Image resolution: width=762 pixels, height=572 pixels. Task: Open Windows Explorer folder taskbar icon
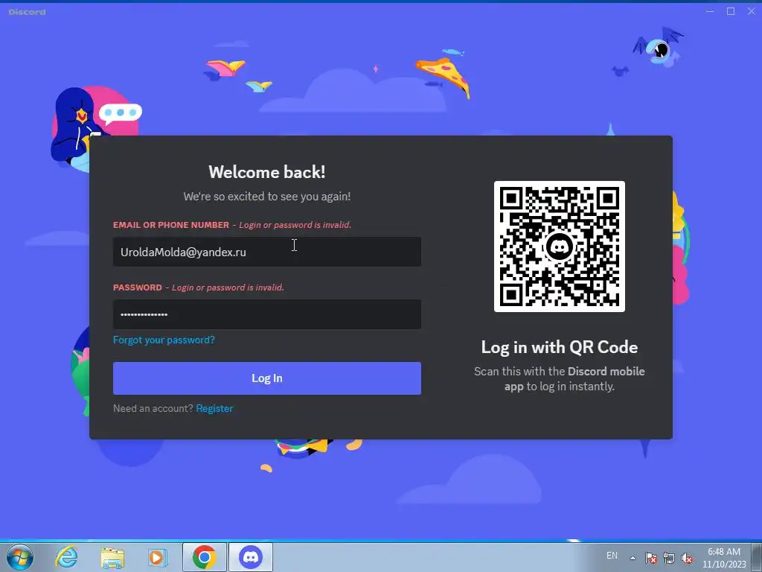112,557
